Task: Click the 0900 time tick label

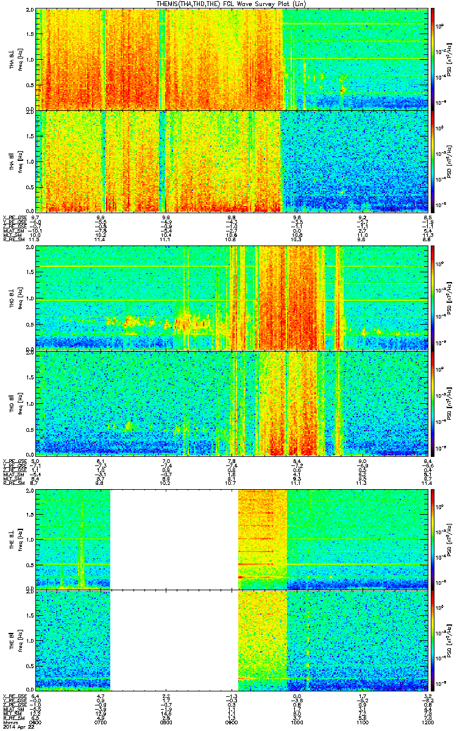Action: (232, 721)
